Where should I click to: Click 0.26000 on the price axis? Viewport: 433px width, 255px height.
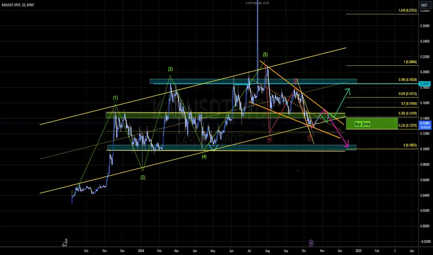(x=425, y=26)
